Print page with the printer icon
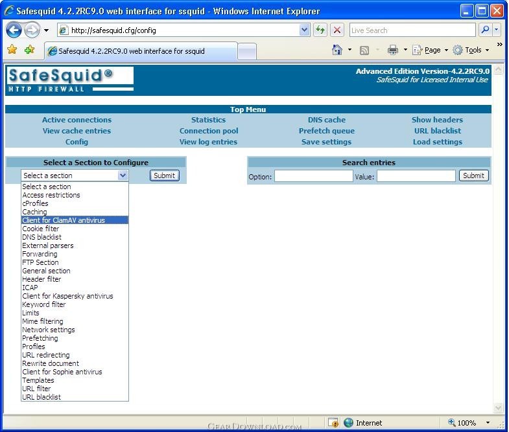 click(x=392, y=50)
